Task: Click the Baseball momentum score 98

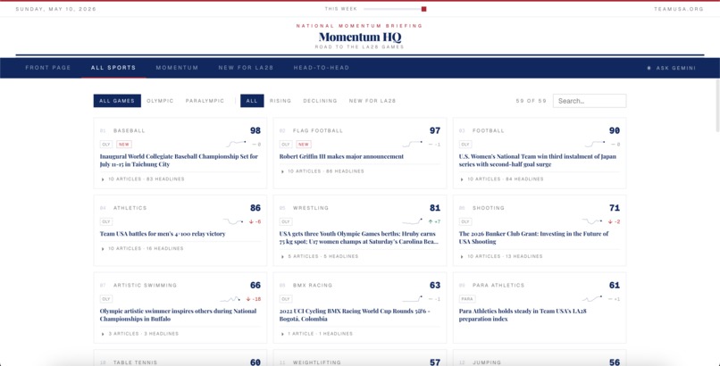Action: point(255,130)
